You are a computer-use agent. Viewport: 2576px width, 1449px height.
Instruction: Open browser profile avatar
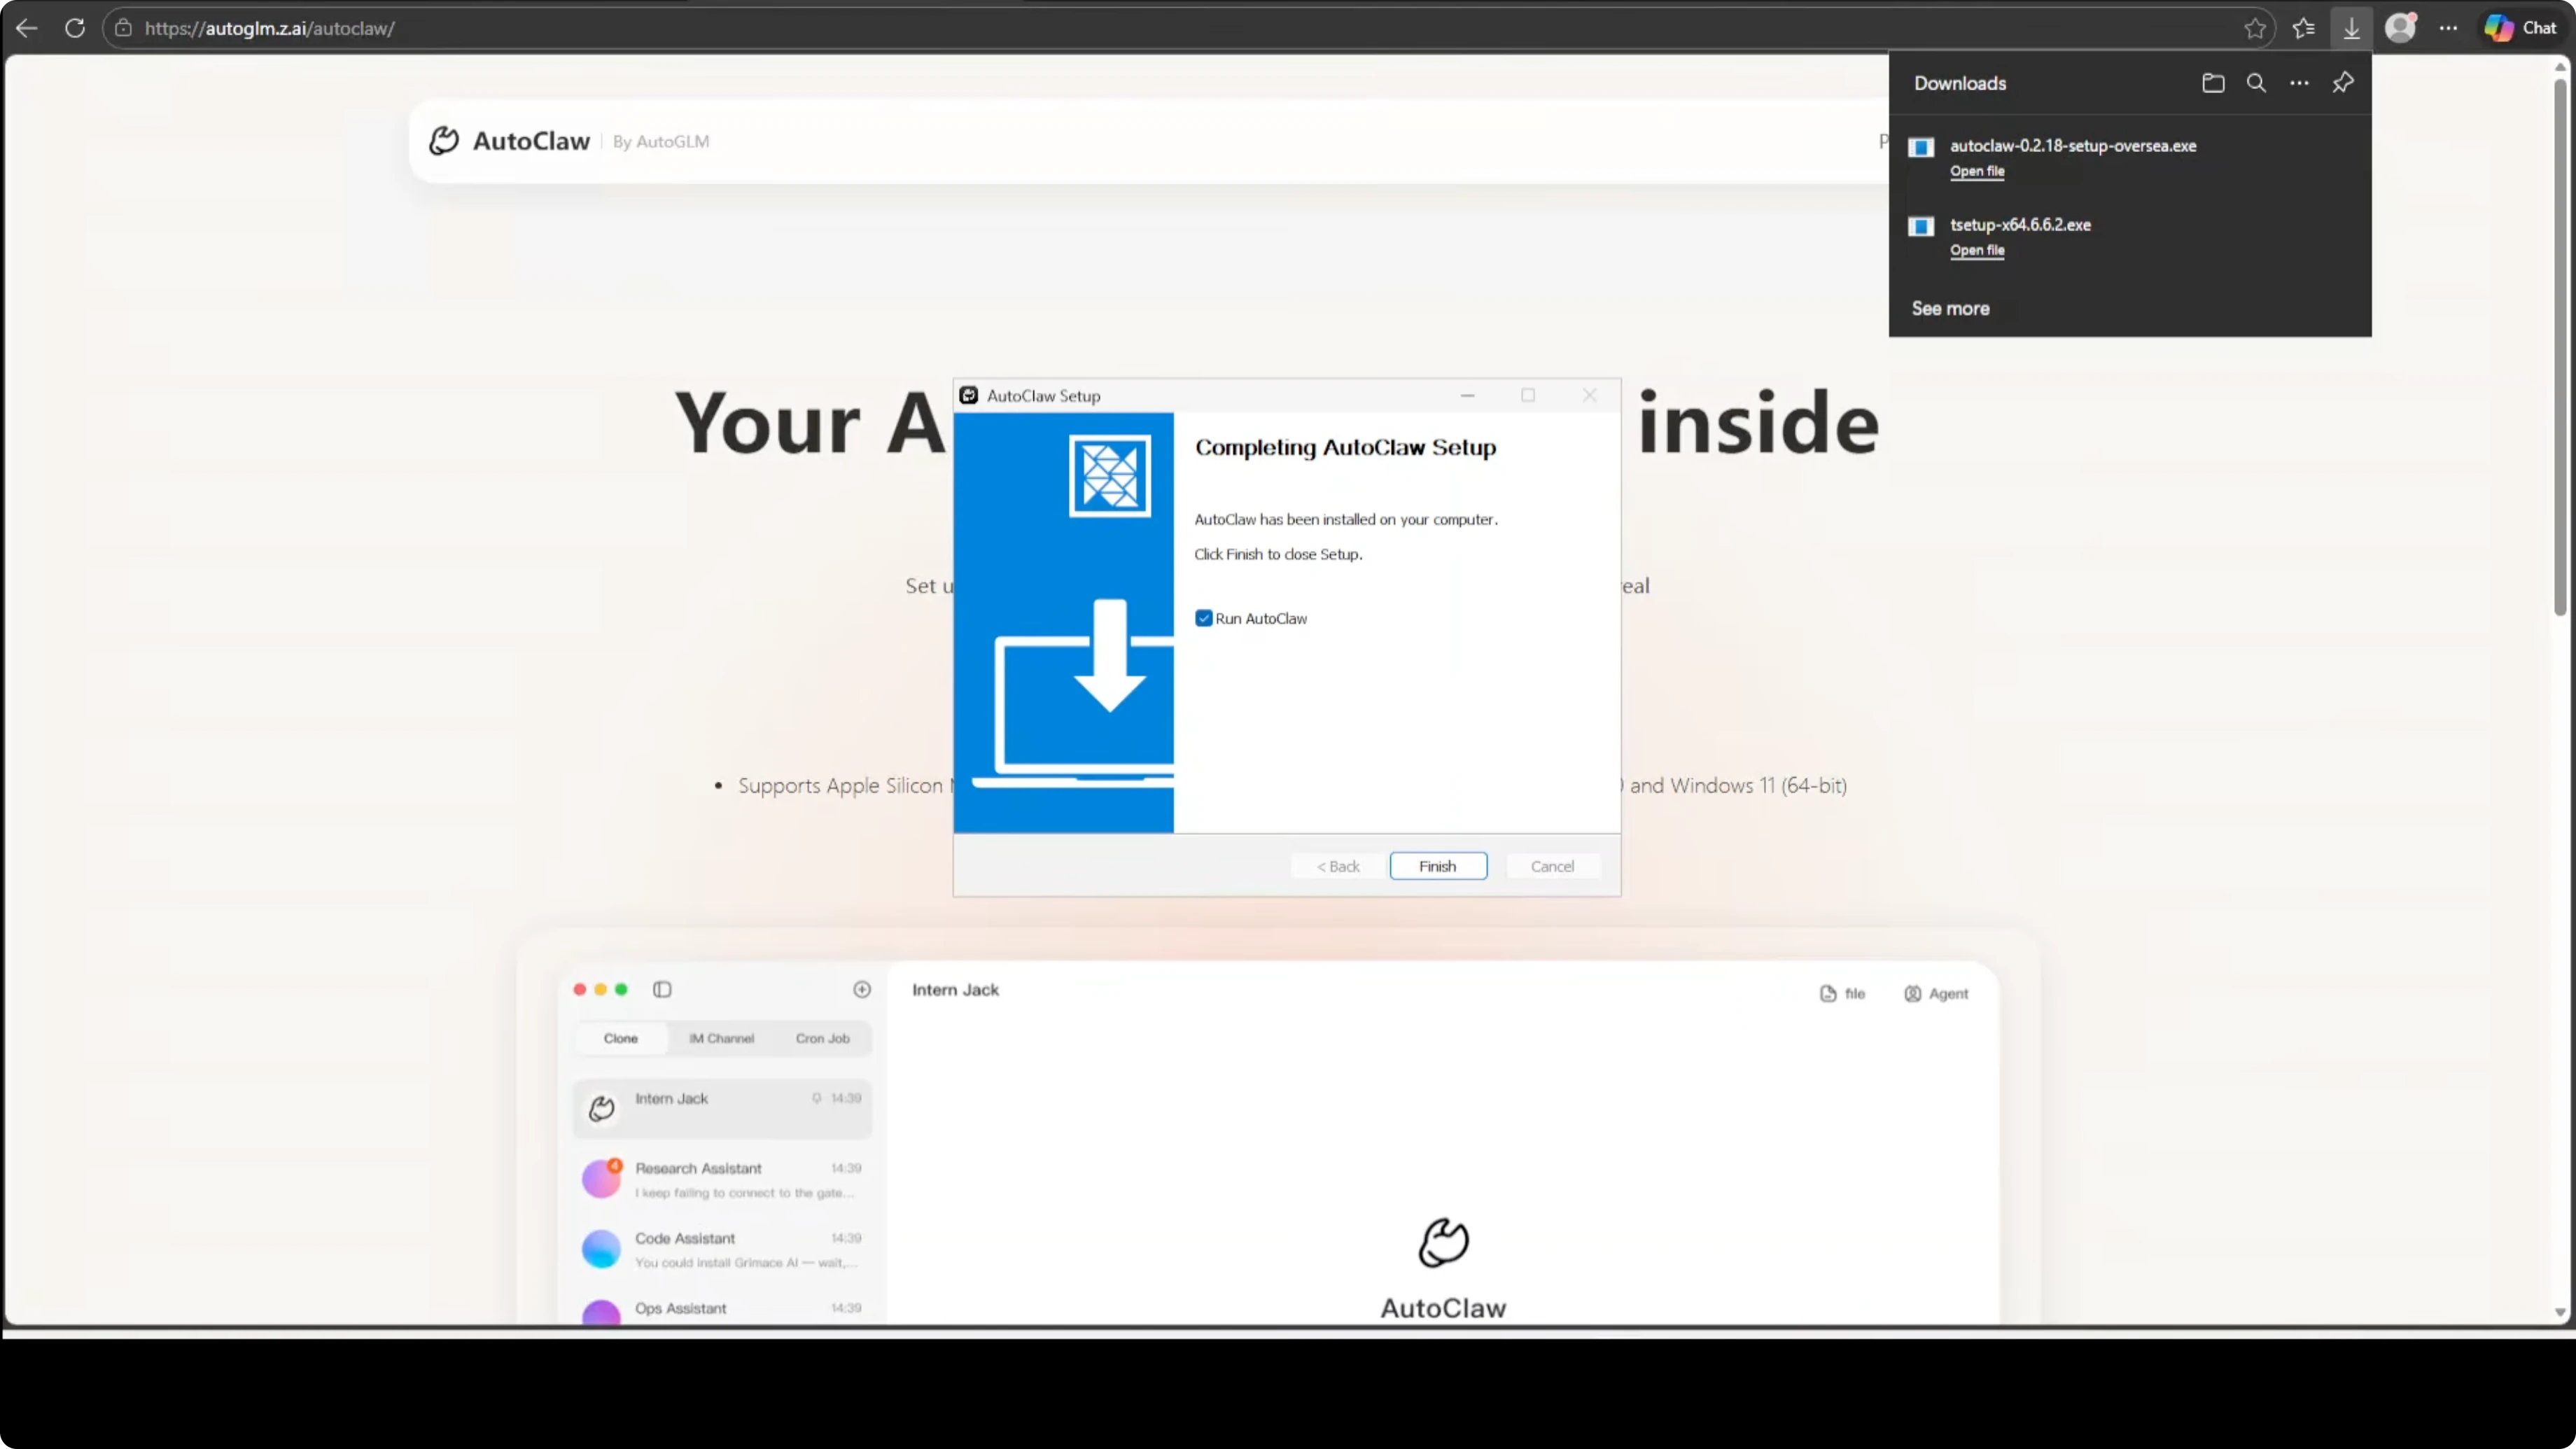pos(2400,28)
